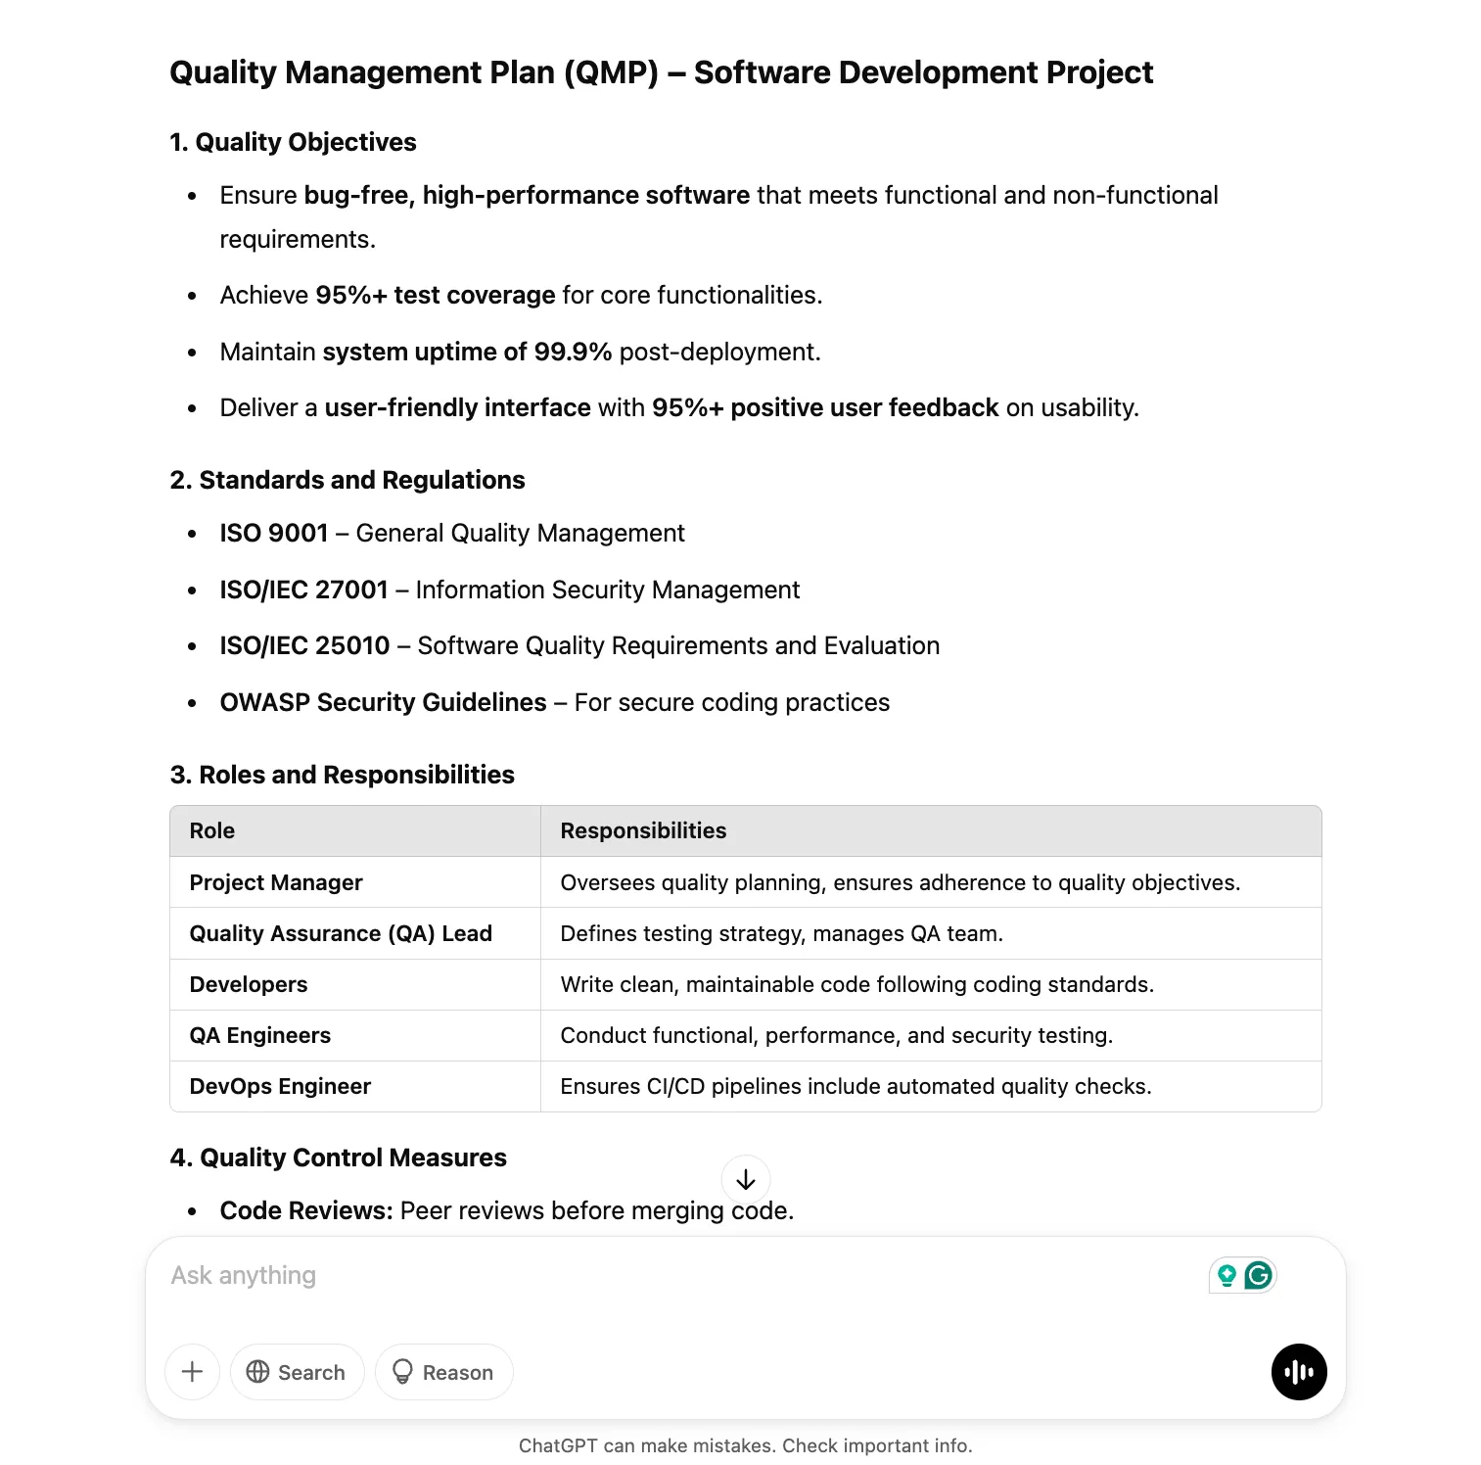Activate the Search web button
The height and width of the screenshot is (1465, 1481).
pos(298,1372)
